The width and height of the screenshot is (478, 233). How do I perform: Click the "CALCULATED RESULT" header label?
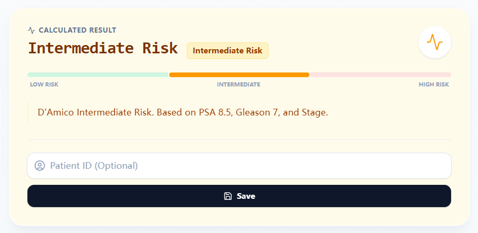click(x=78, y=30)
